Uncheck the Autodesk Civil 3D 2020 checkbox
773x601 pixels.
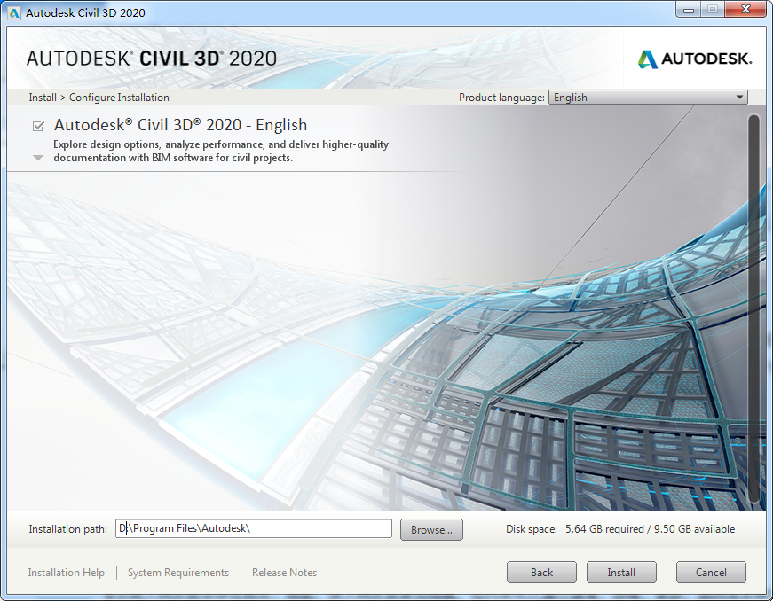click(38, 126)
